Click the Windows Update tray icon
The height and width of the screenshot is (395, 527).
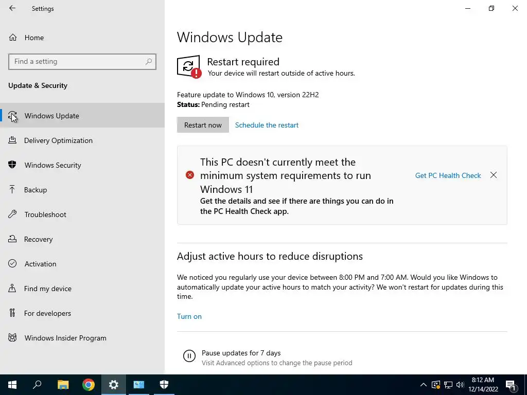click(436, 385)
